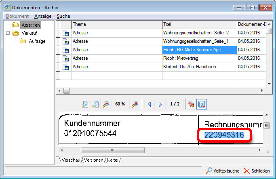Click the red document-edit icon in the preview toolbar

click(191, 104)
